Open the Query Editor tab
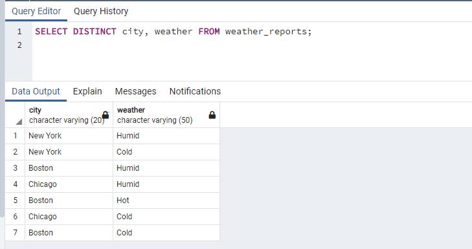 click(x=36, y=11)
